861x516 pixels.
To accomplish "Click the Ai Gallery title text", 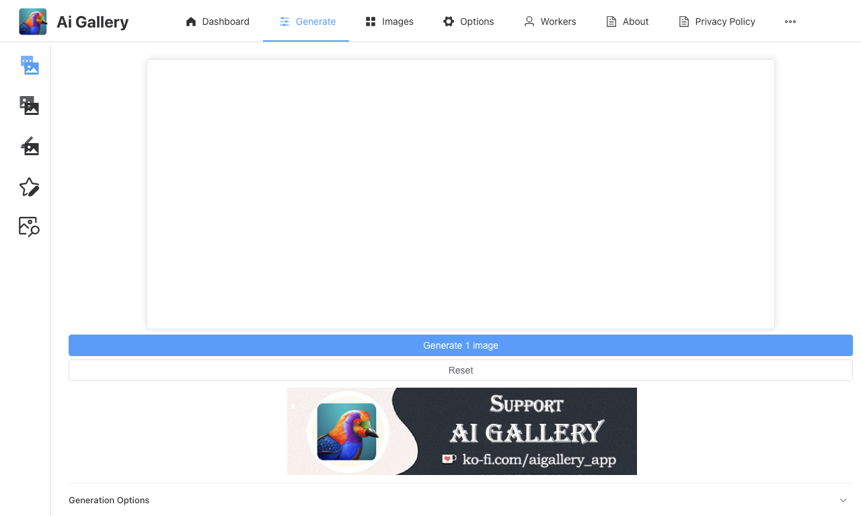I will tap(93, 21).
